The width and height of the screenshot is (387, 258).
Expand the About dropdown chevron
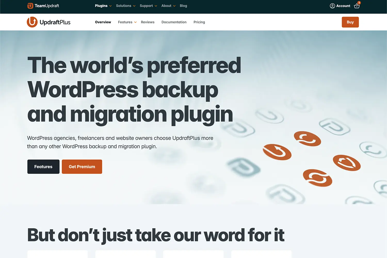click(x=174, y=6)
